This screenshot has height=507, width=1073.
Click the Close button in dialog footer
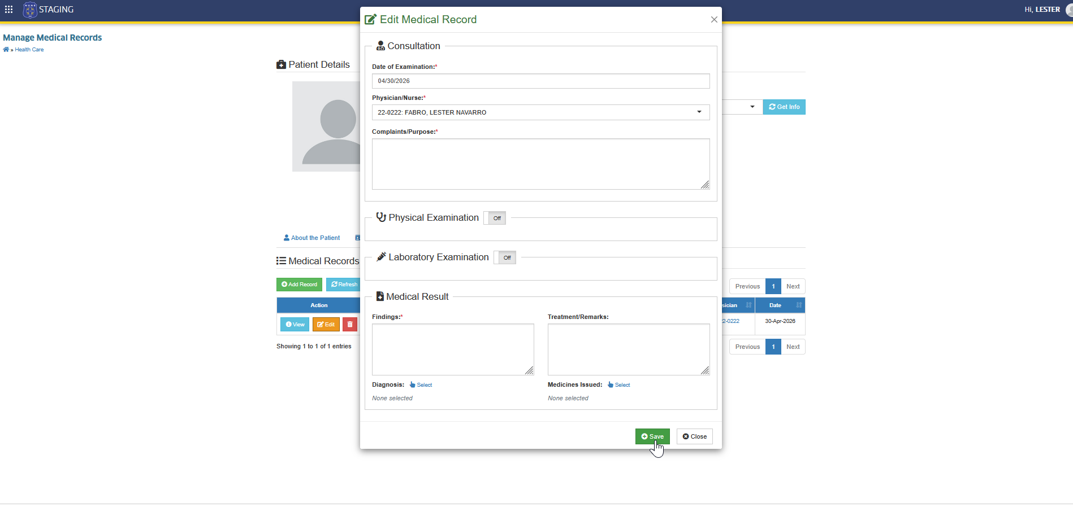(x=694, y=436)
